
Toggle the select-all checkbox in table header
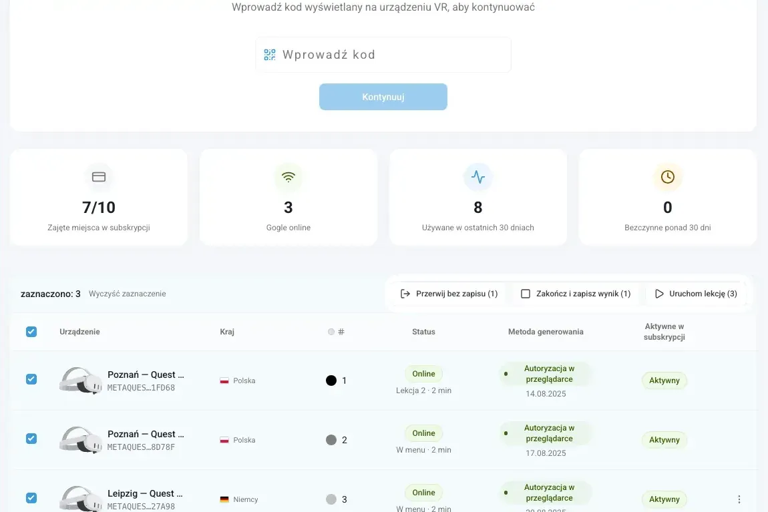point(31,332)
